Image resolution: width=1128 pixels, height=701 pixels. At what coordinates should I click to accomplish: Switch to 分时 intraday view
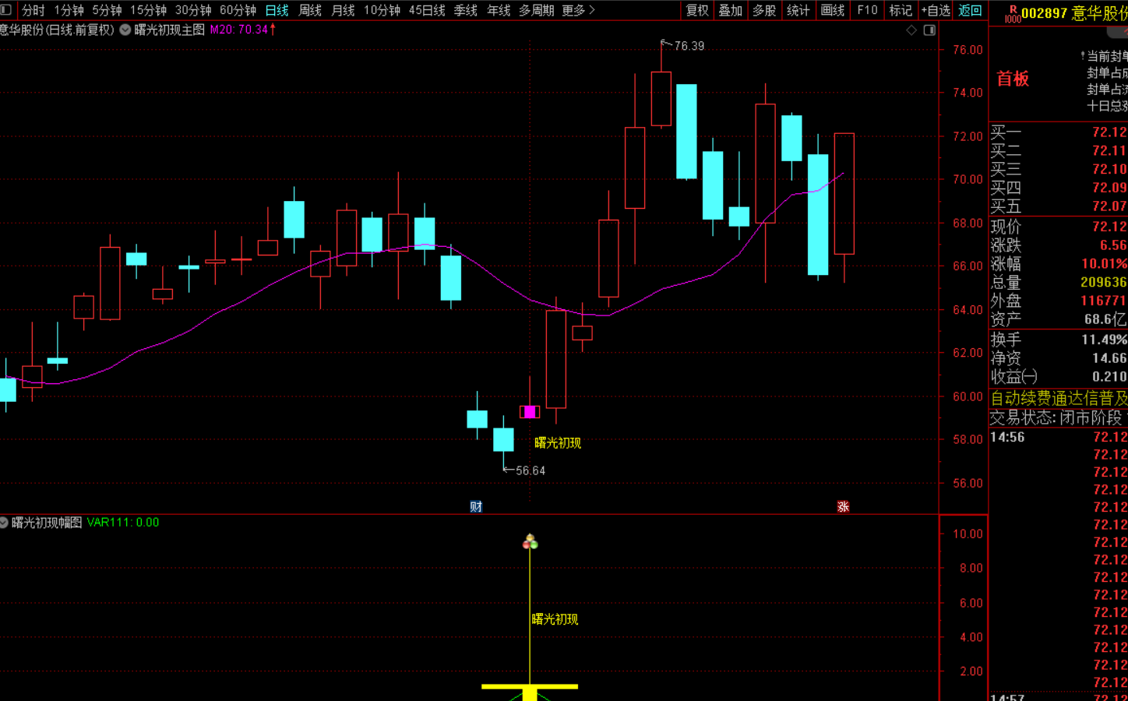33,10
